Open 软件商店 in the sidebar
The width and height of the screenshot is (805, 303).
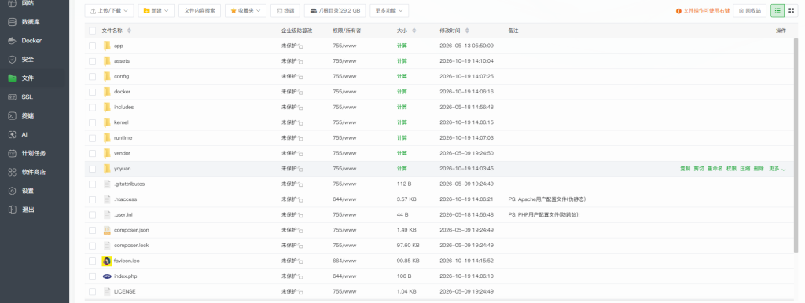tap(35, 172)
